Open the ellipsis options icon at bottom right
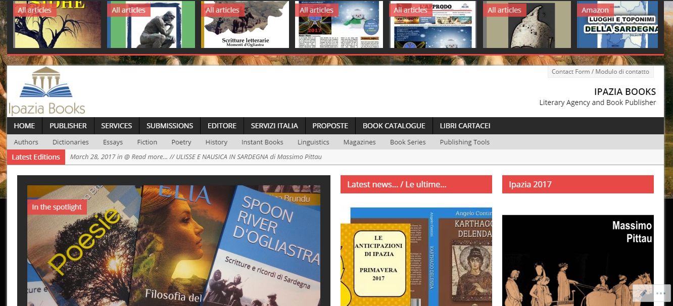673x306 pixels. (661, 293)
